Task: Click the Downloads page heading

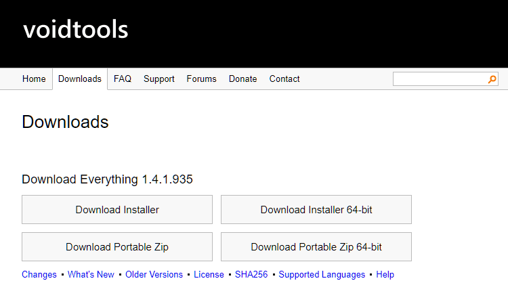Action: (65, 122)
